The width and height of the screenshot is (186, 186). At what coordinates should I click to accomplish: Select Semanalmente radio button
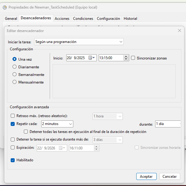point(14,74)
